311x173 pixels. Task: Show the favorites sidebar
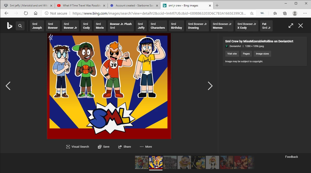[x=275, y=13]
